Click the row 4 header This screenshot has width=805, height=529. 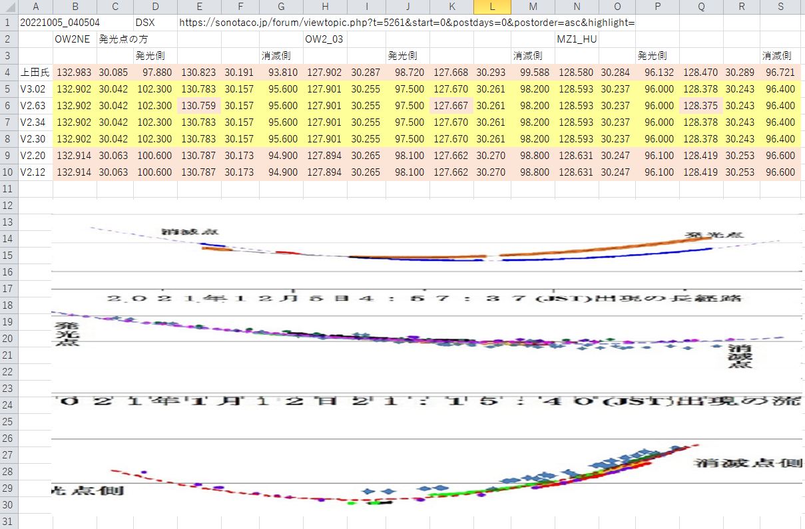click(9, 72)
